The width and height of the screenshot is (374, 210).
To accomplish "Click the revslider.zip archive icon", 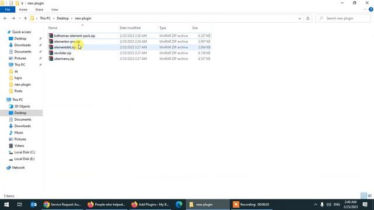I will pos(51,53).
